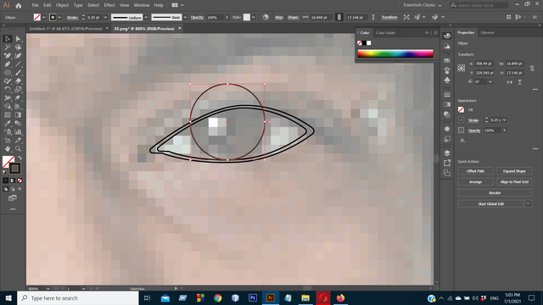Select the Column Graph tool

(18, 132)
